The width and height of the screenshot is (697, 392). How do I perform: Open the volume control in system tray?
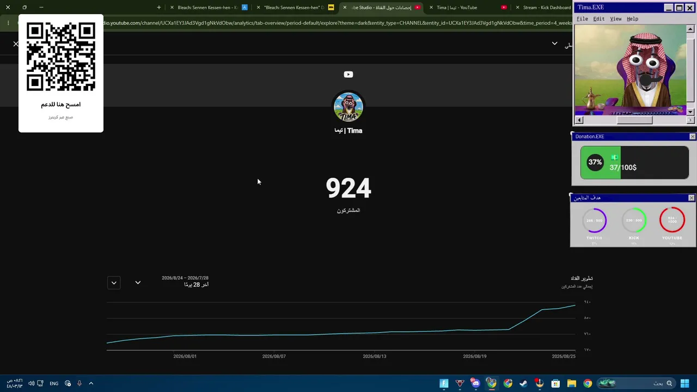tap(31, 383)
